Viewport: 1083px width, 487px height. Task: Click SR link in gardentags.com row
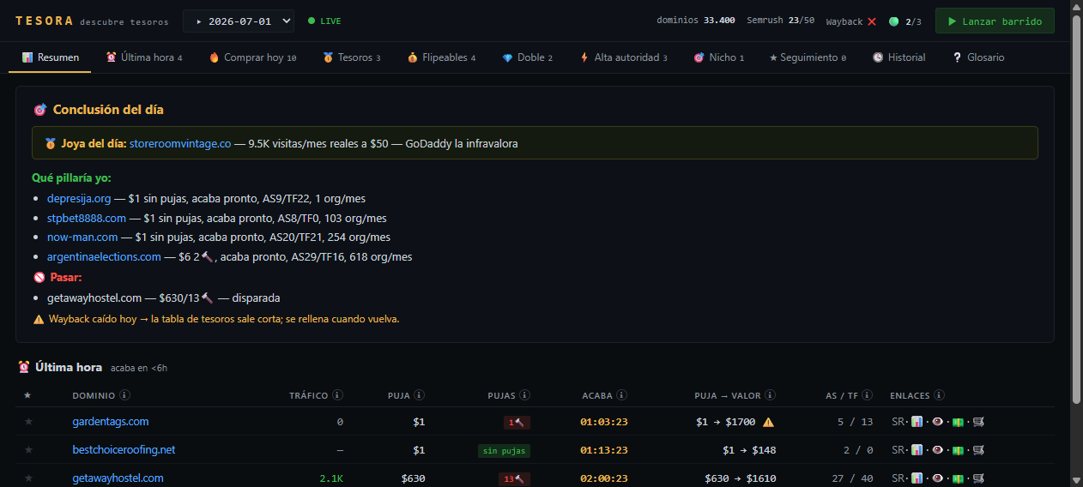click(x=897, y=422)
